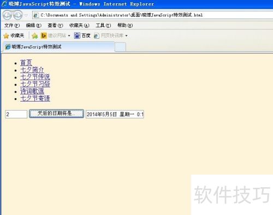Open the 文件(F) menu
Screen dimensions: 273x215
point(12,25)
